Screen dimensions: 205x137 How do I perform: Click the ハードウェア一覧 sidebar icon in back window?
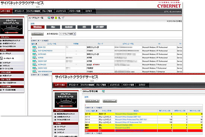click(1, 58)
